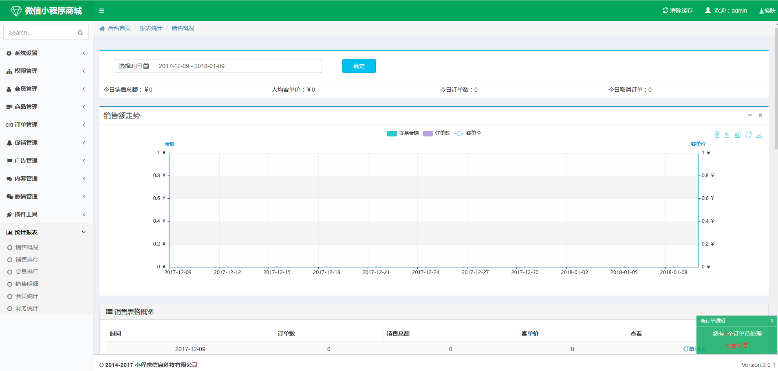Switch chart to line type icon
The height and width of the screenshot is (371, 778).
727,135
